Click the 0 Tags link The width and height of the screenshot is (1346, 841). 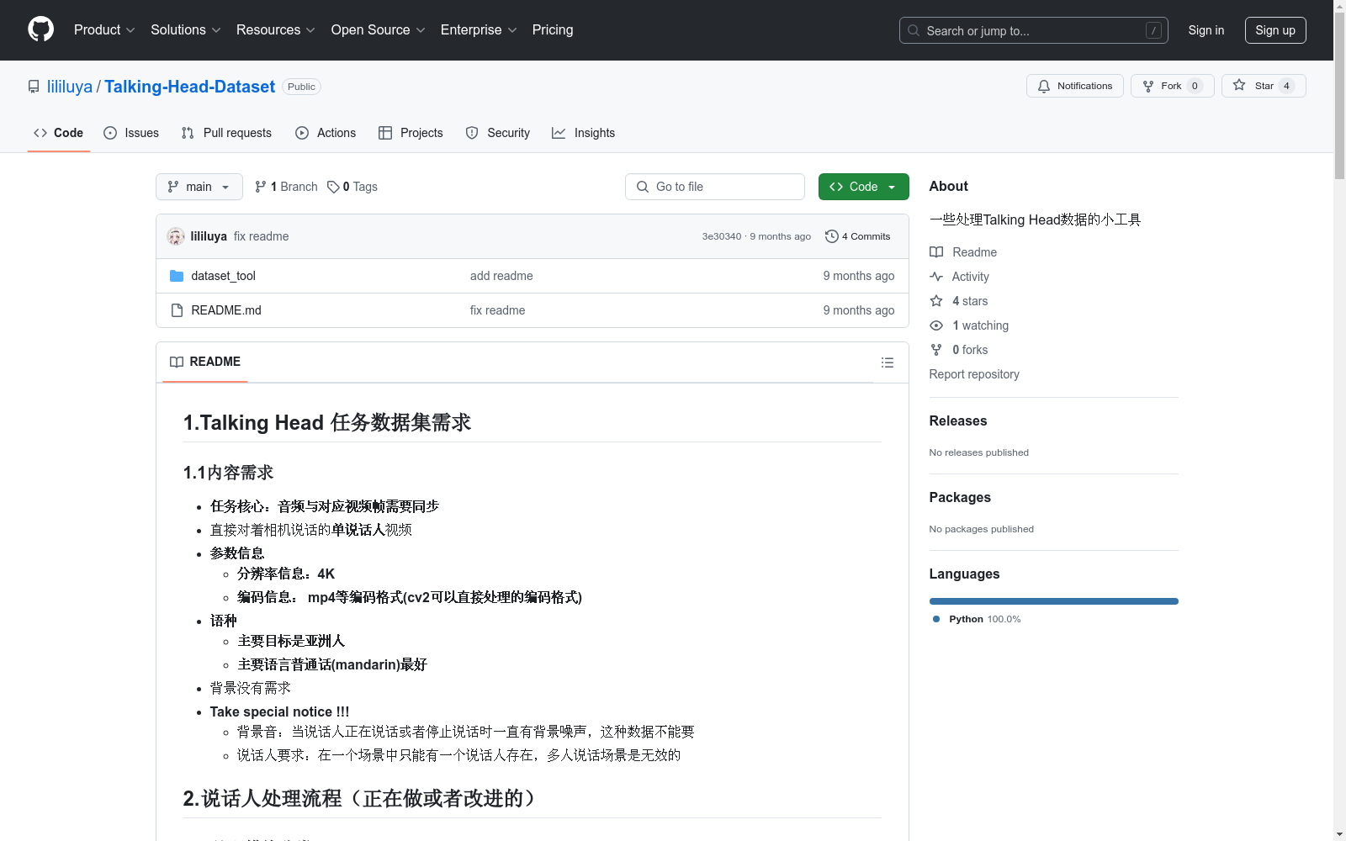352,187
